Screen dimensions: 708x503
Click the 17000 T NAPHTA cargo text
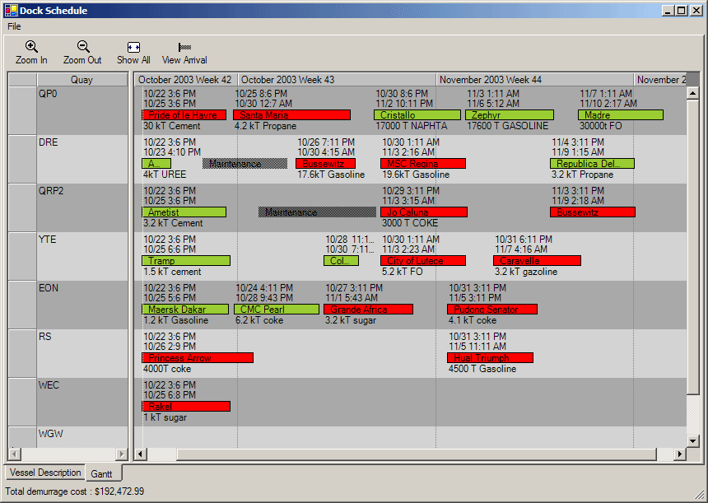412,126
